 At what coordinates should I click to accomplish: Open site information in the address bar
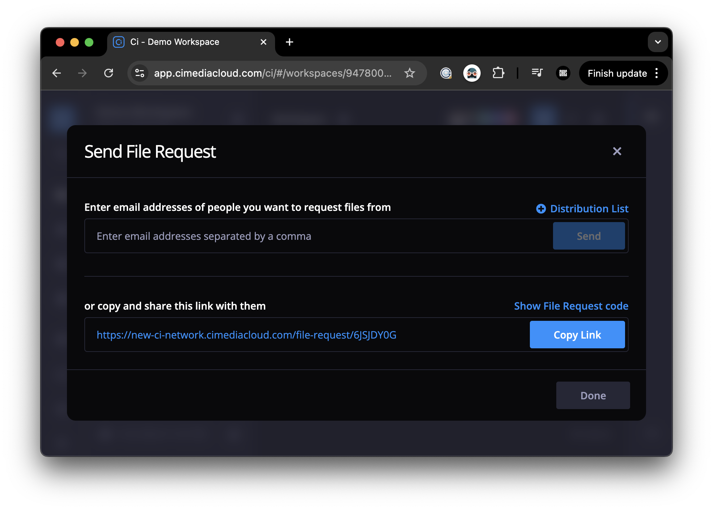pyautogui.click(x=140, y=73)
